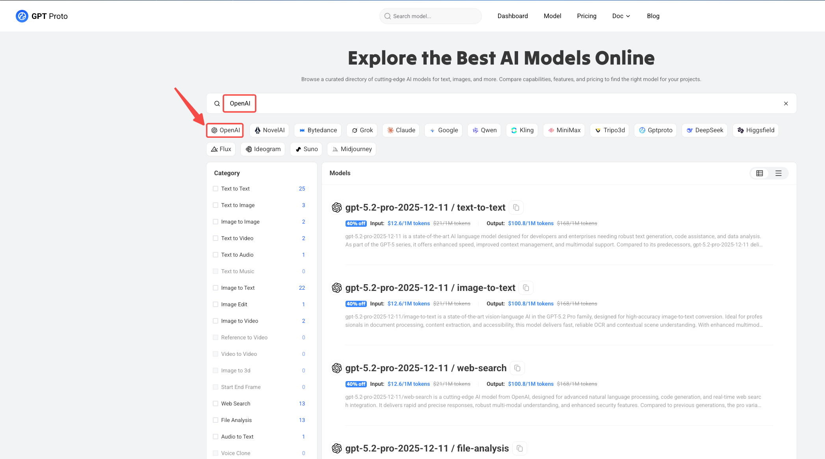The image size is (825, 459).
Task: Click the top search model field
Action: point(430,16)
